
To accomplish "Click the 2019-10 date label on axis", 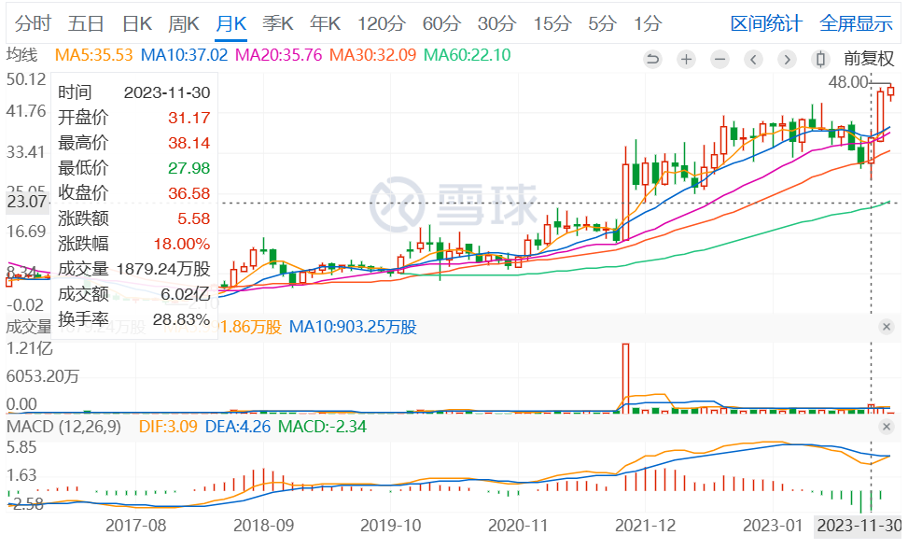I will [x=391, y=526].
